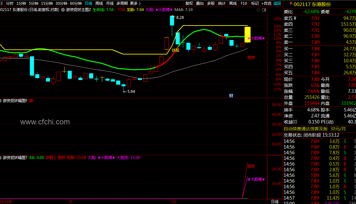
Task: Click the month 10 timeline marker
Action: point(174,201)
